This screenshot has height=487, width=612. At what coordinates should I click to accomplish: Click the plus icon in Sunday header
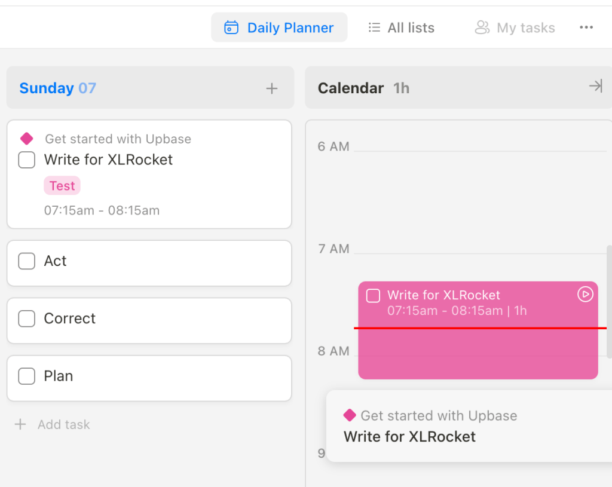tap(272, 88)
